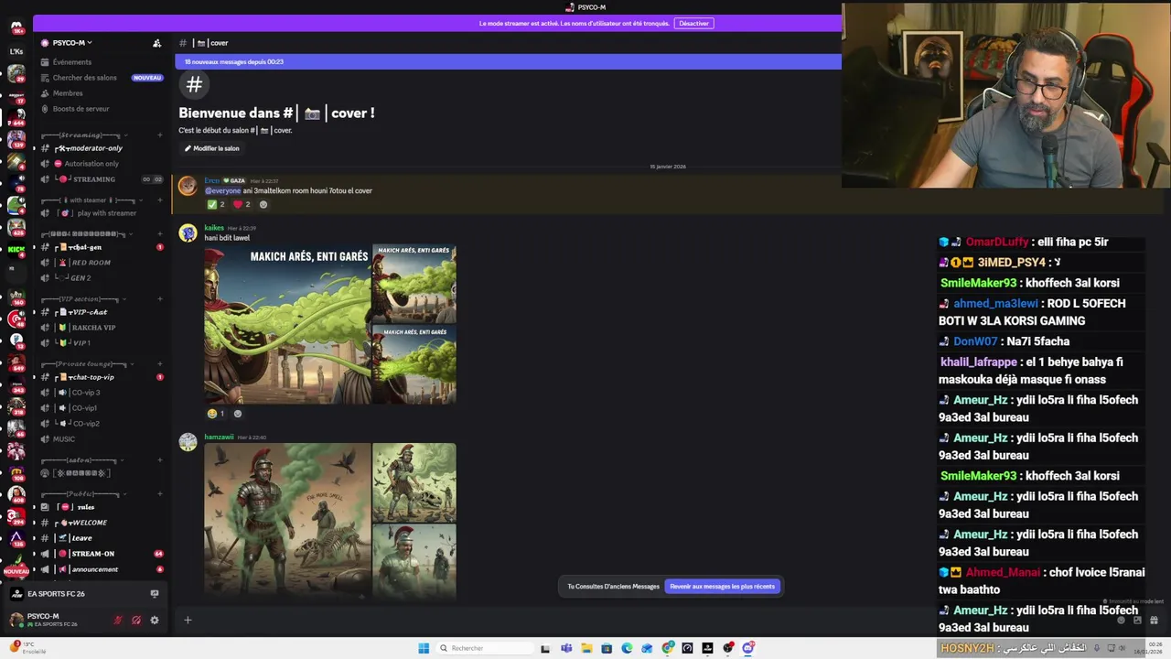
Task: Open File Explorer from taskbar
Action: [586, 648]
